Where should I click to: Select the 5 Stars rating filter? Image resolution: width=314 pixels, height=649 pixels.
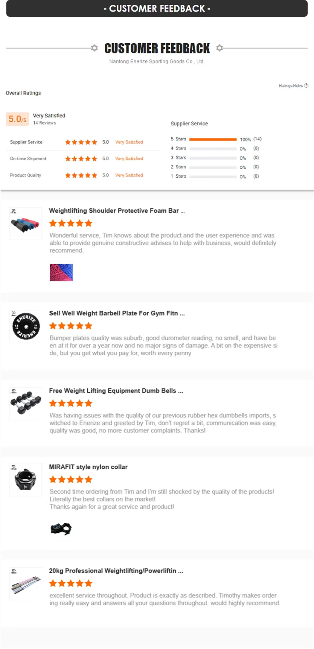click(x=179, y=139)
